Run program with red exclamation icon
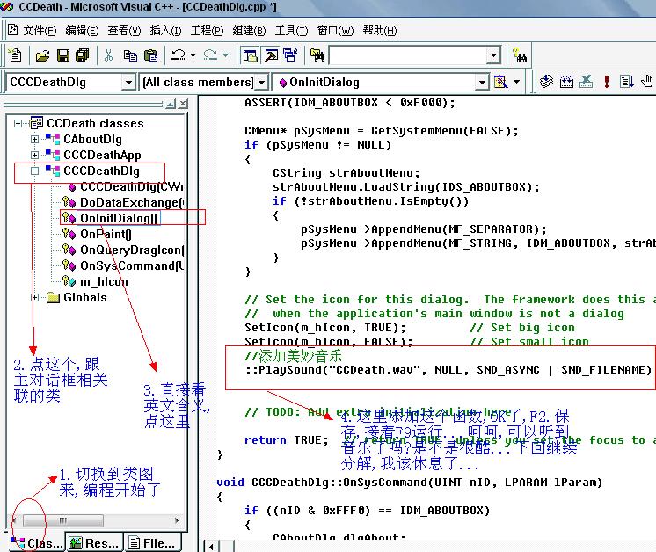 pyautogui.click(x=606, y=82)
